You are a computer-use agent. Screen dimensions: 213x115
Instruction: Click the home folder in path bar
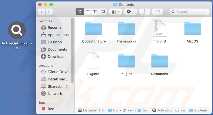coord(128,110)
